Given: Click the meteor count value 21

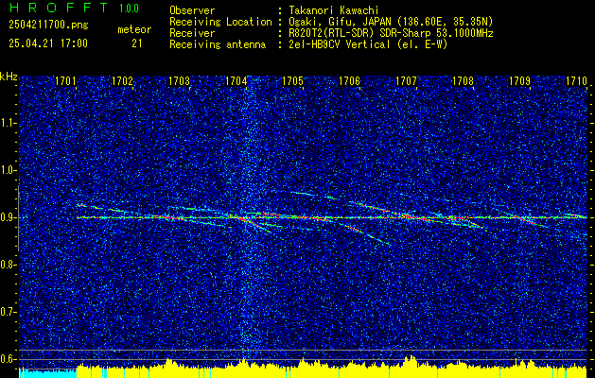Looking at the screenshot, I should (x=137, y=43).
